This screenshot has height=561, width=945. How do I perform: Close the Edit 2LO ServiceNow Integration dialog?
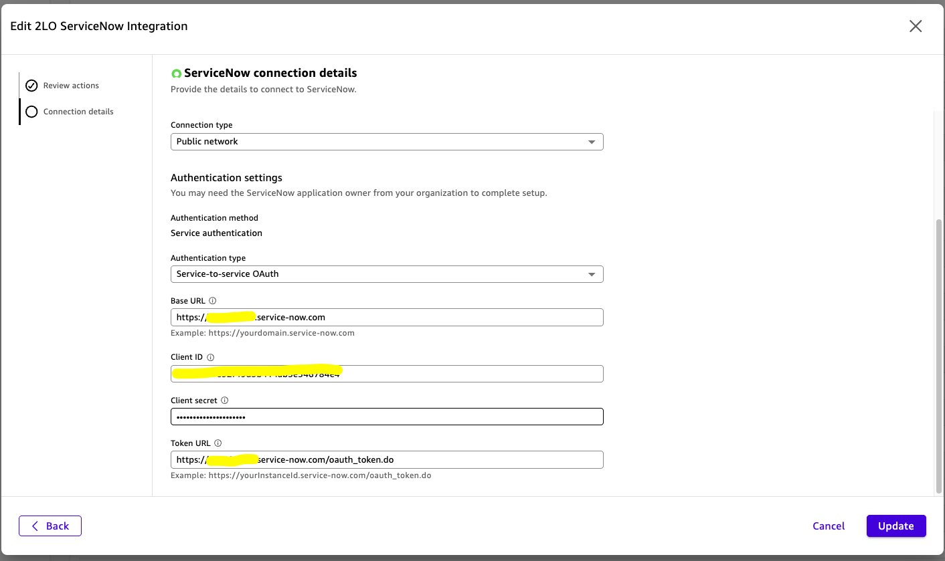[916, 26]
